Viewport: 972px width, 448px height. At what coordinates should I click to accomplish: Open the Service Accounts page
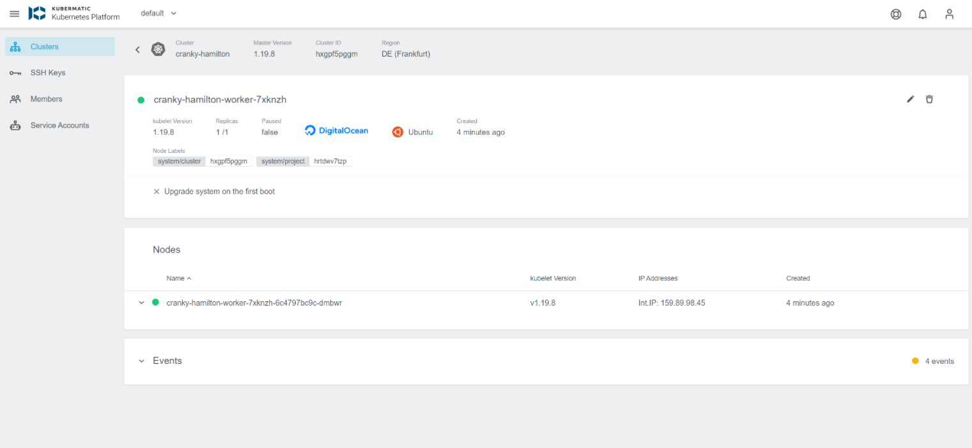coord(60,125)
